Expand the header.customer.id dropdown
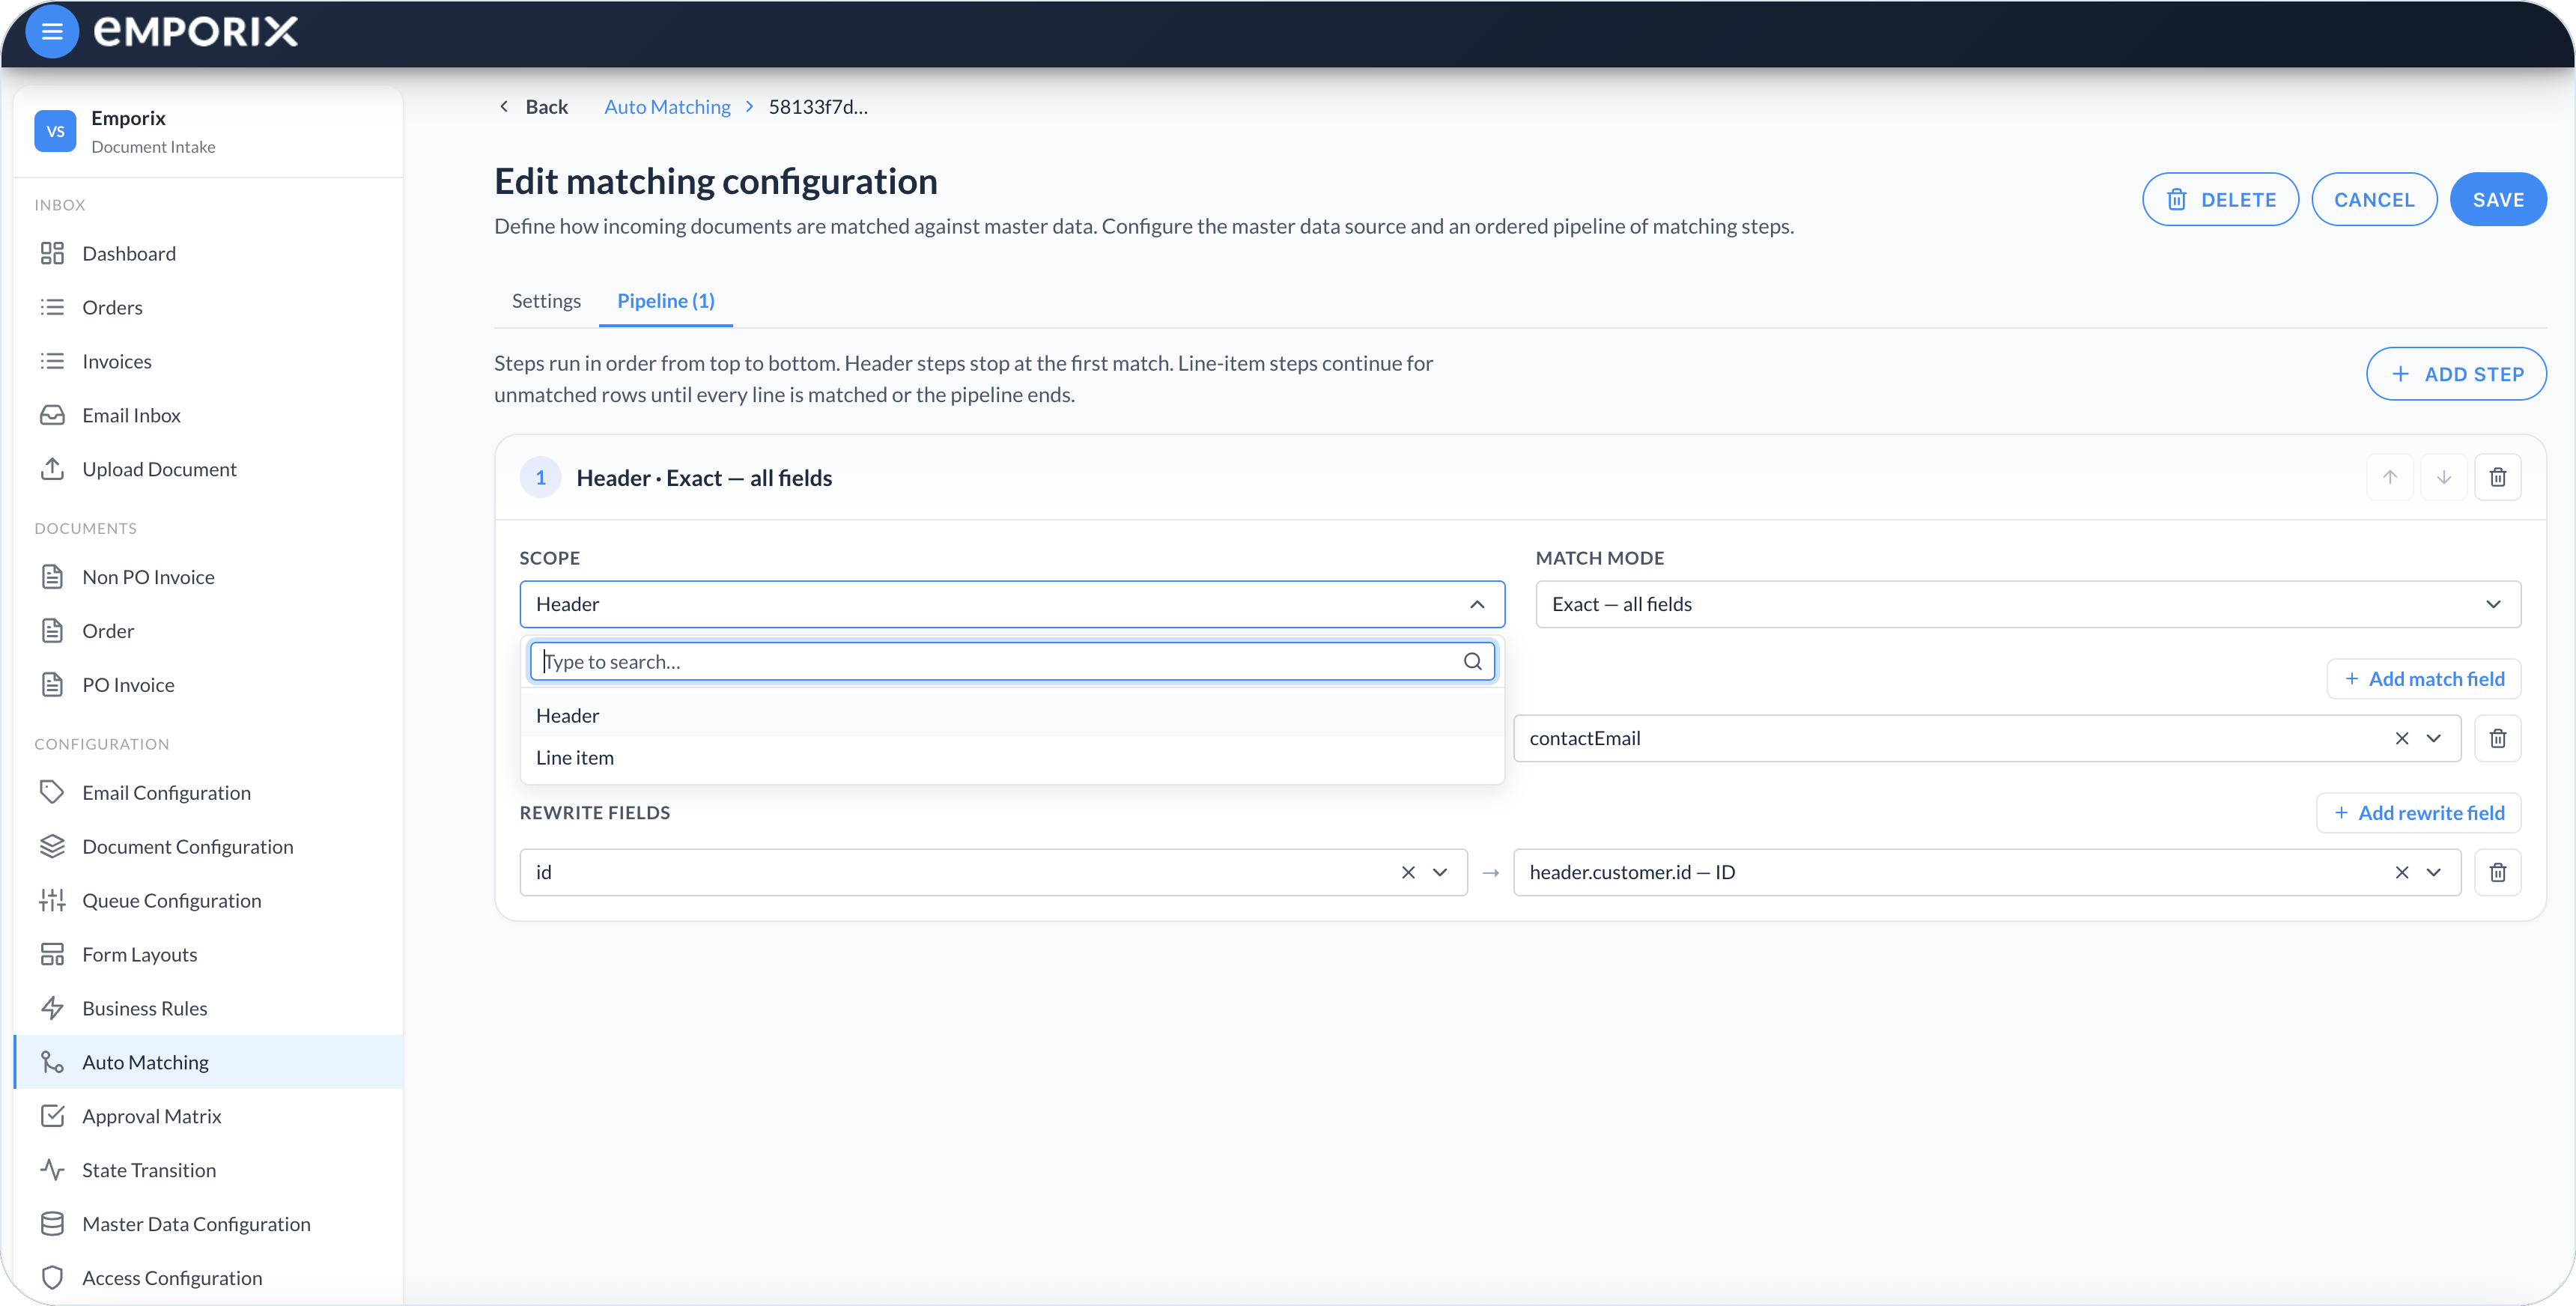Screen dimensions: 2576x1306 point(2434,872)
